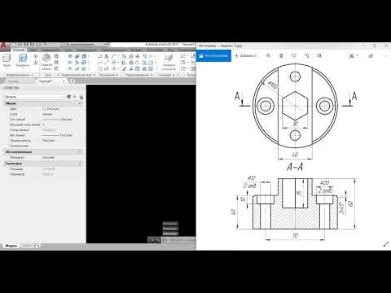Choose the Extrude tool in ribbon
Screen dimensions: 391x293
point(23,60)
